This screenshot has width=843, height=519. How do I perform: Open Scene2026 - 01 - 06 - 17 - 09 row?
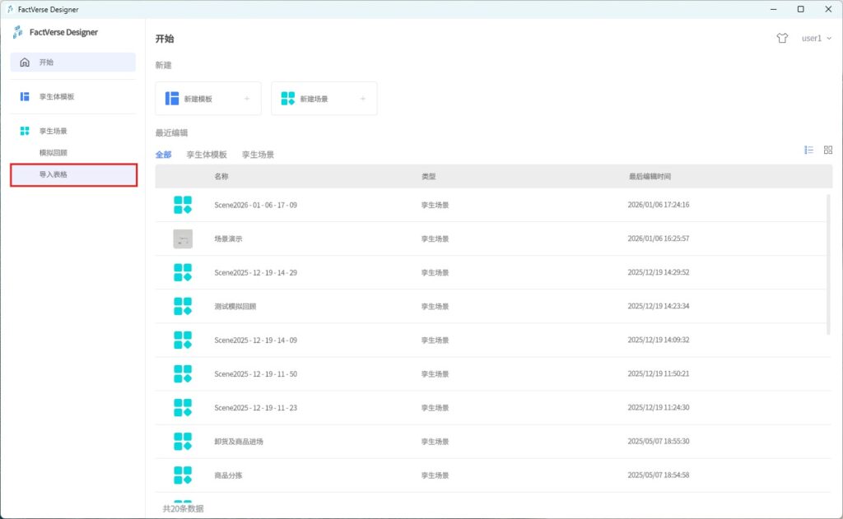click(x=255, y=205)
